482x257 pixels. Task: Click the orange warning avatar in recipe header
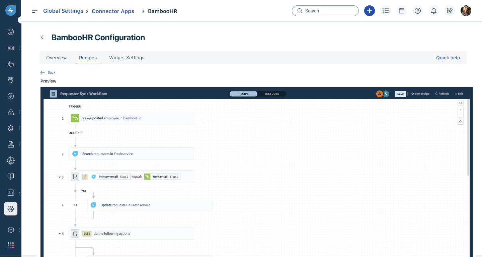[380, 94]
